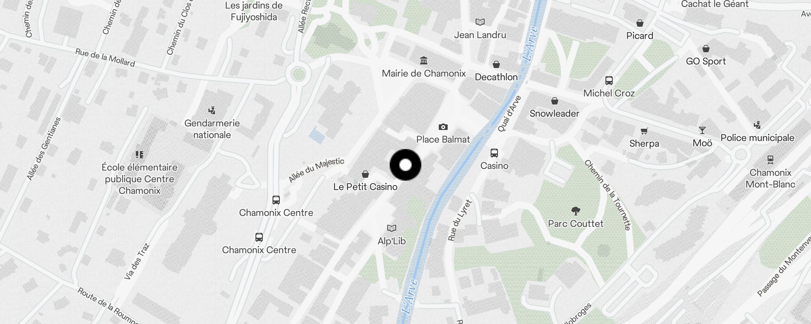Click the Moö cocktail bar icon
This screenshot has width=811, height=324.
tap(702, 130)
